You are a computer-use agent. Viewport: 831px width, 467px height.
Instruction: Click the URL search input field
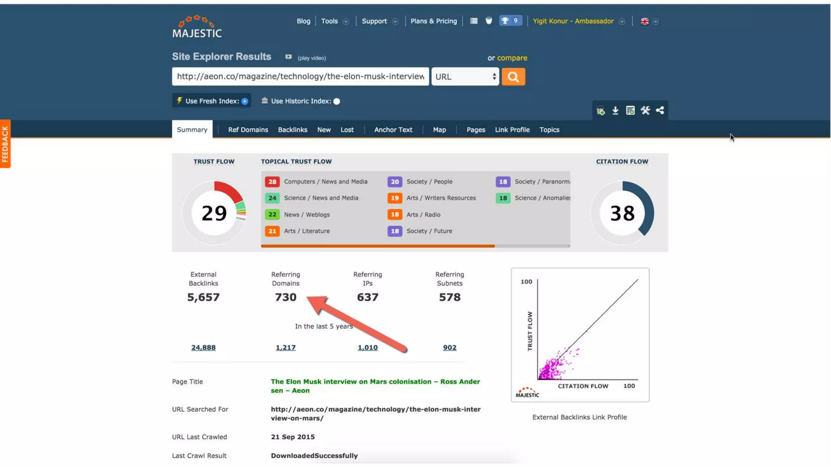tap(300, 77)
